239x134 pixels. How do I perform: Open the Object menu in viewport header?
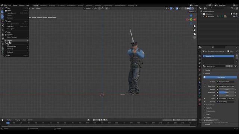[x=38, y=9]
